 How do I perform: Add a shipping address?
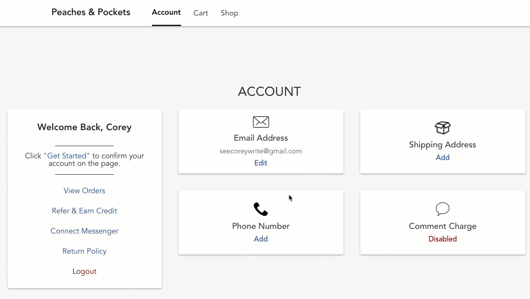click(x=443, y=157)
